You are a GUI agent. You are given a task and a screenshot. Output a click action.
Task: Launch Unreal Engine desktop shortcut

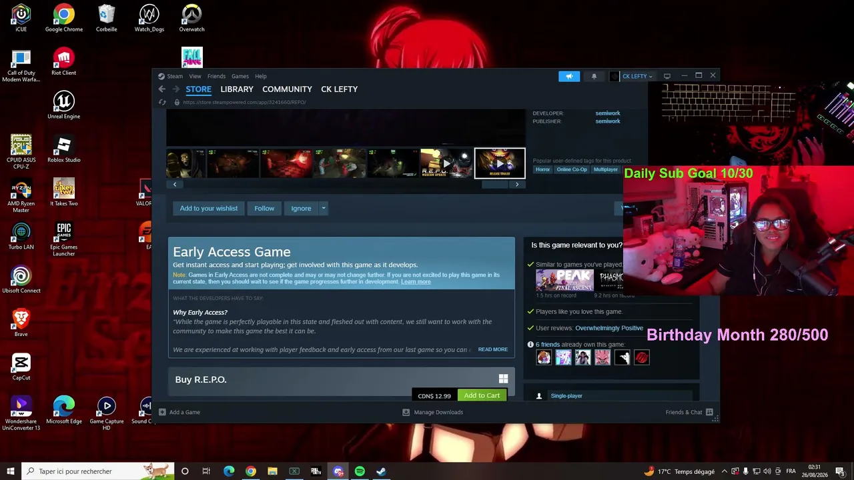point(64,105)
